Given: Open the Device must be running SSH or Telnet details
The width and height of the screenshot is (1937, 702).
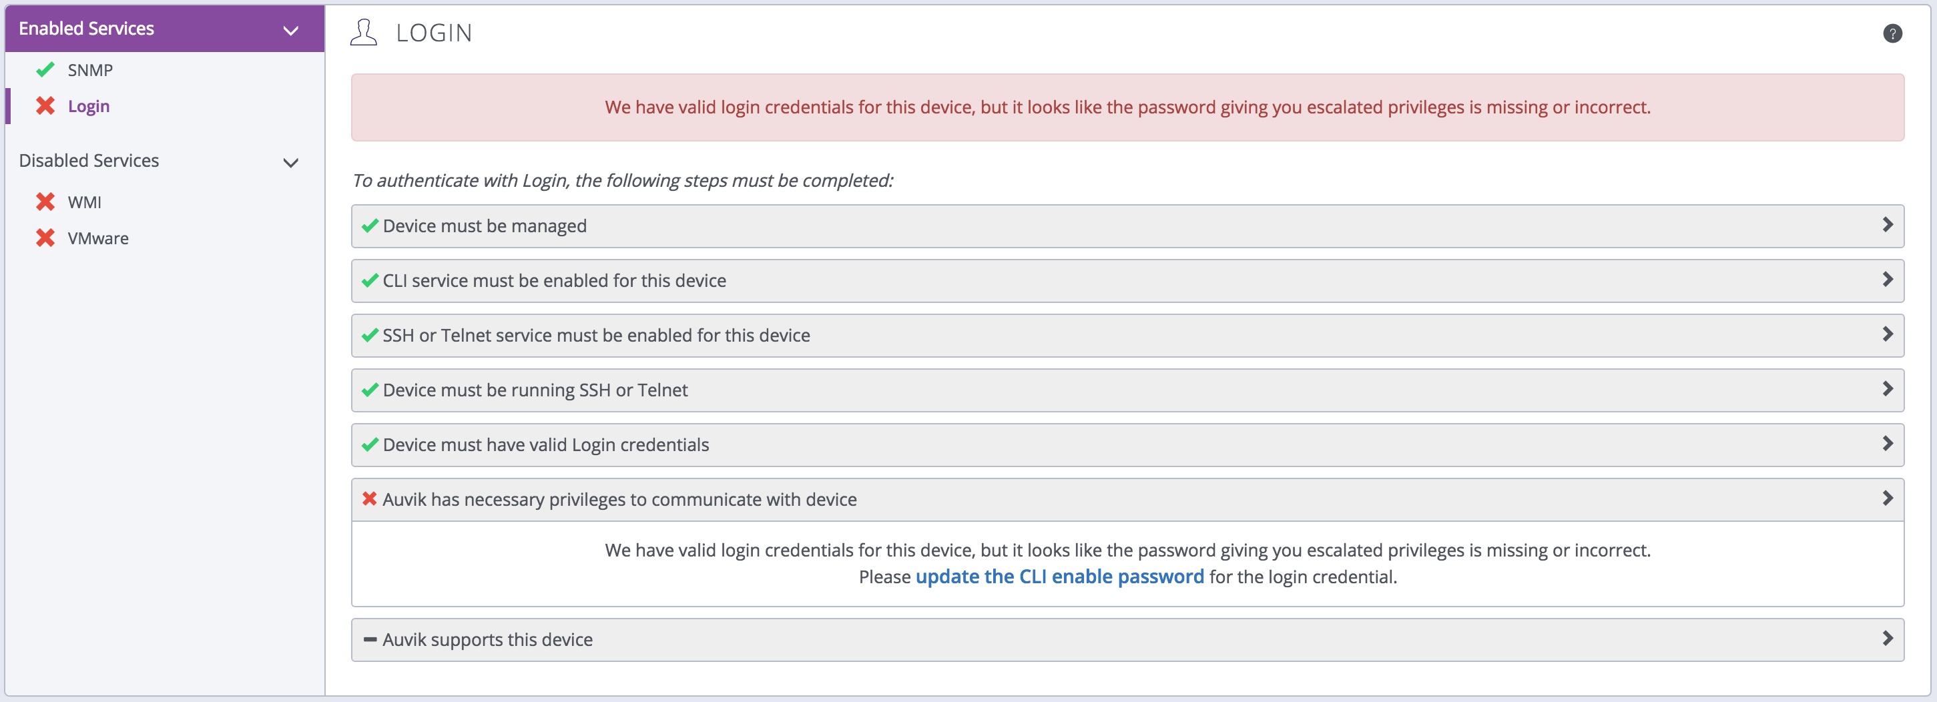Looking at the screenshot, I should (1888, 389).
